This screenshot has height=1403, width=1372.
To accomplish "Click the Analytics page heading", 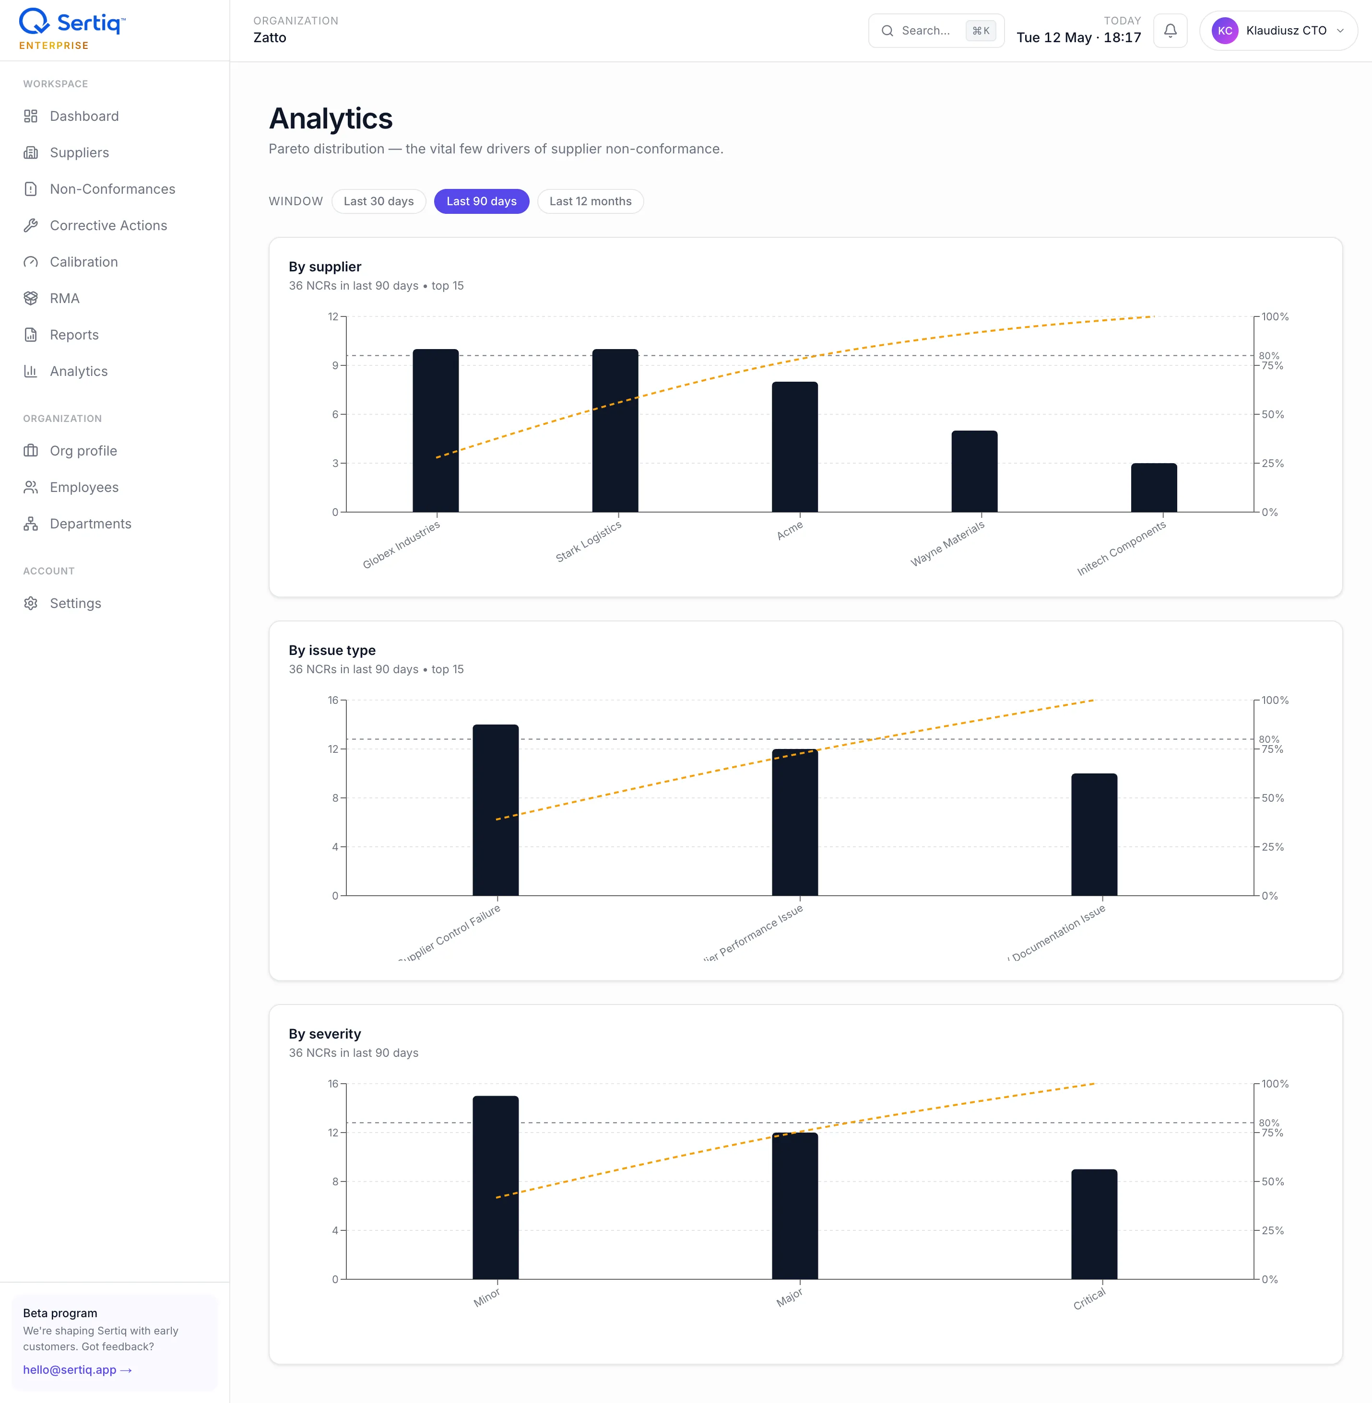I will 331,119.
